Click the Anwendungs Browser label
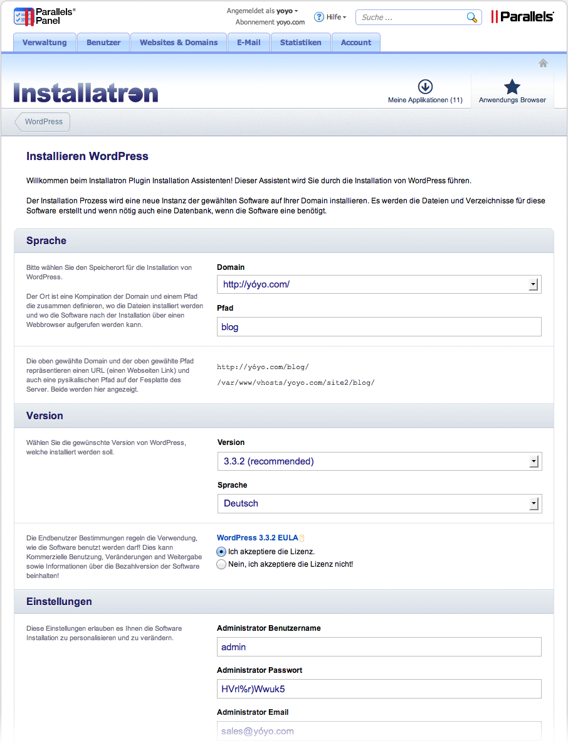The height and width of the screenshot is (745, 568). pos(512,100)
